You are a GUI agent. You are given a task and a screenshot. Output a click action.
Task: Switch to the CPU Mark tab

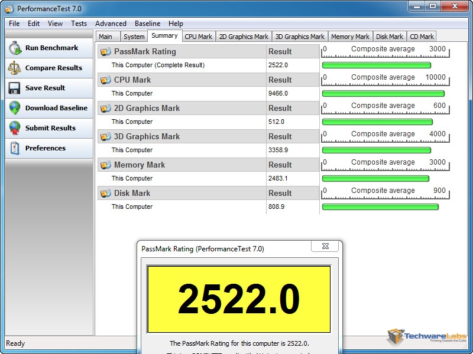tap(199, 37)
